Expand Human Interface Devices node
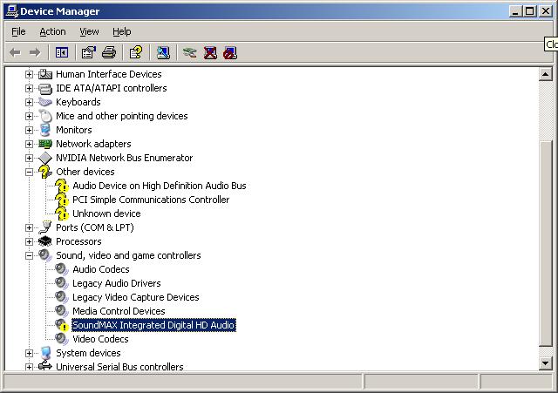558x393 pixels. (x=29, y=74)
